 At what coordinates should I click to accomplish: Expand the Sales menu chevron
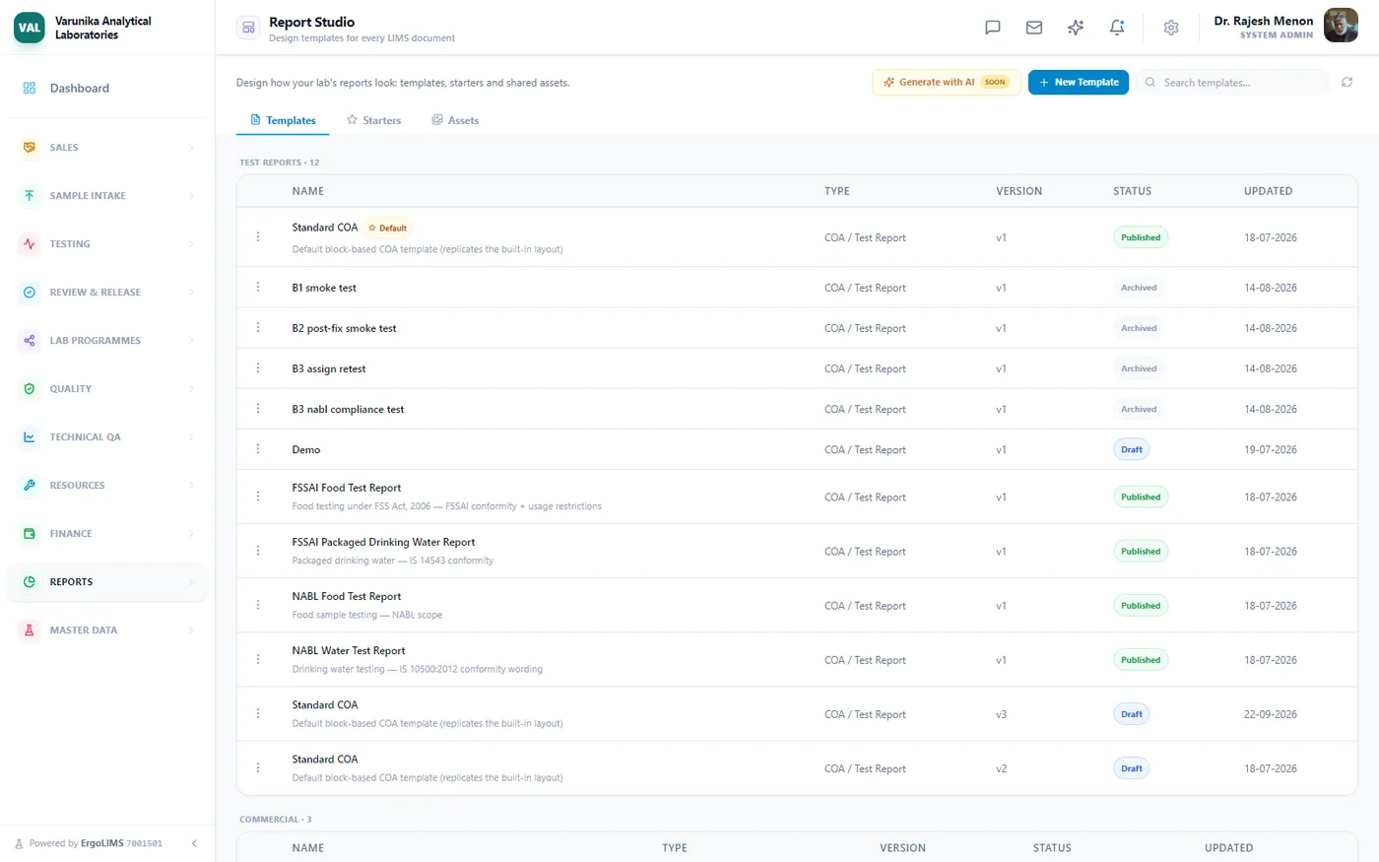191,148
